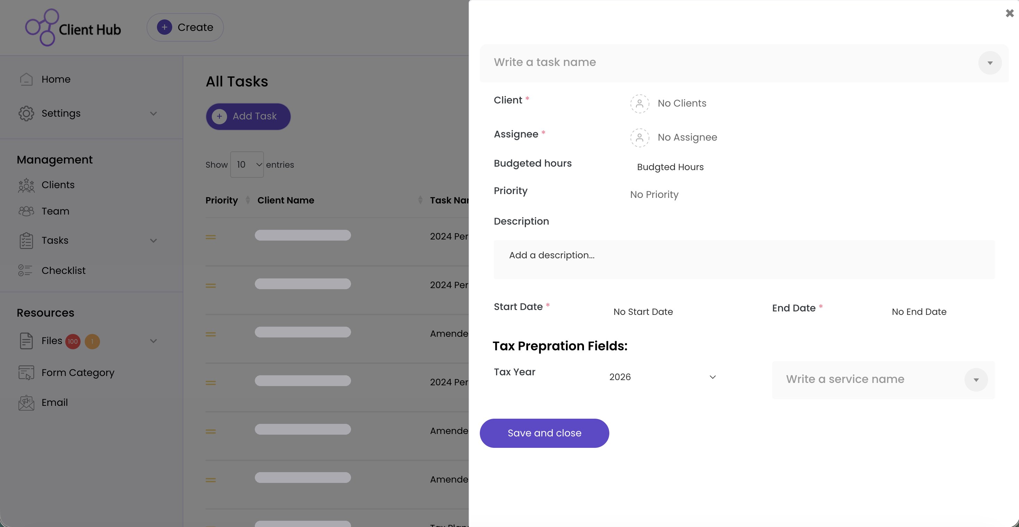Screen dimensions: 1019x527
Task: Set the No Start Date value
Action: point(643,312)
